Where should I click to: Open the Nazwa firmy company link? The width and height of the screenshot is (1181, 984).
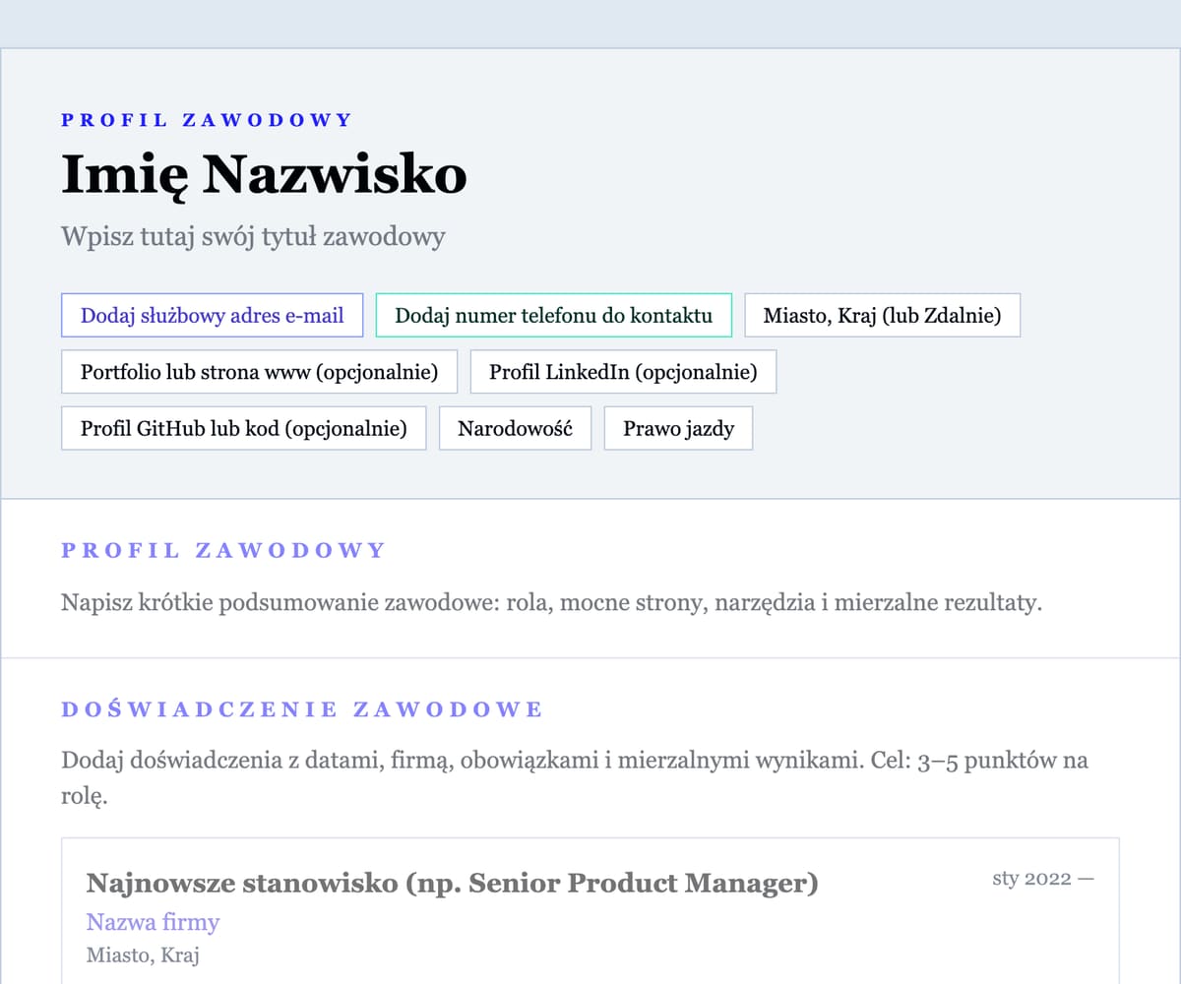click(x=153, y=922)
